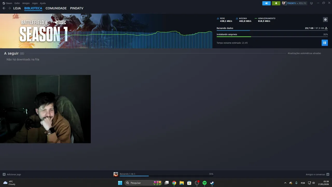
Task: Open the Jogos menu
Action: (x=35, y=3)
